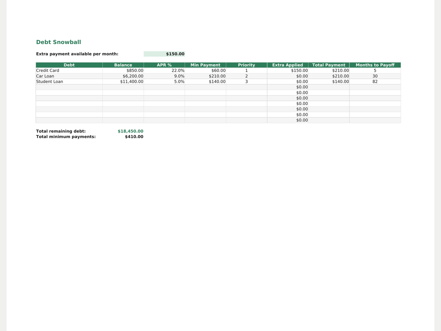Click the 'Total minimum payments' label
The width and height of the screenshot is (441, 331).
66,137
